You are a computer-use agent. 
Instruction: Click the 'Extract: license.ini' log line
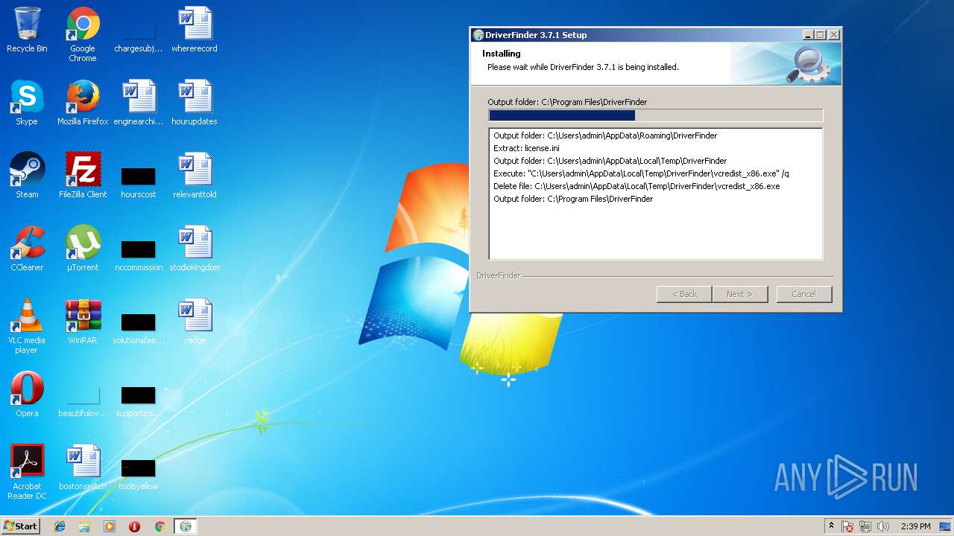coord(526,148)
